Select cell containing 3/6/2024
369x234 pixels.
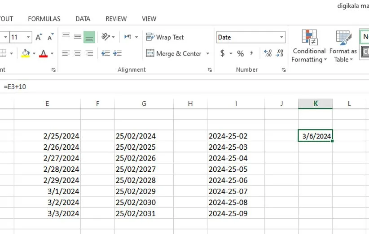click(x=315, y=136)
